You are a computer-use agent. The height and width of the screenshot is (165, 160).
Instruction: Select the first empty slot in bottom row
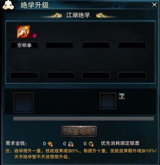click(24, 75)
